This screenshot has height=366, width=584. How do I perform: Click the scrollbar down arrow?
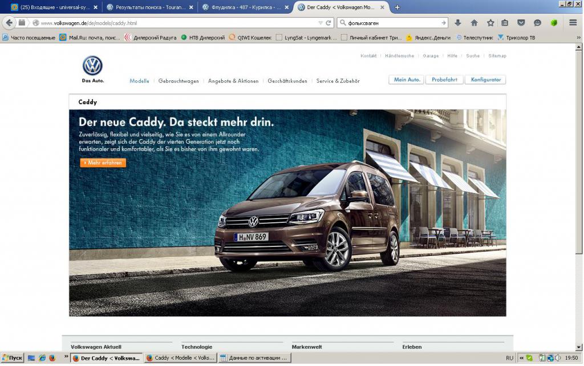pos(578,347)
